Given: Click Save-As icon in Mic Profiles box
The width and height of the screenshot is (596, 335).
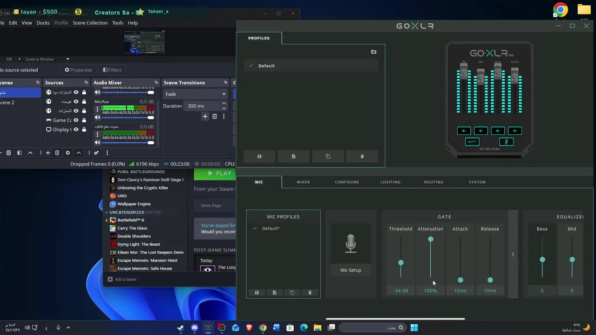Looking at the screenshot, I should [x=274, y=293].
